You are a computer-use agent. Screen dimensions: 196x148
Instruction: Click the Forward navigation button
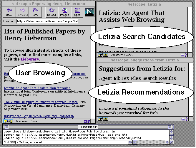coord(22,12)
